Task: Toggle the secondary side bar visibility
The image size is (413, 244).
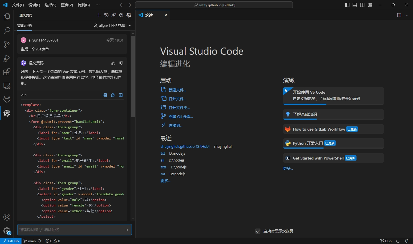Action: click(362, 5)
